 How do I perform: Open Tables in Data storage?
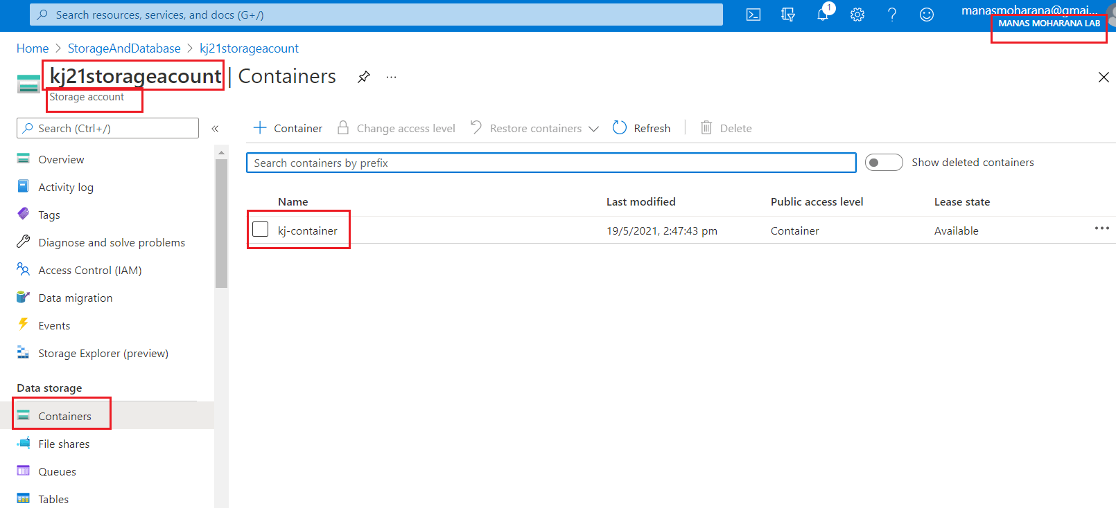coord(53,499)
